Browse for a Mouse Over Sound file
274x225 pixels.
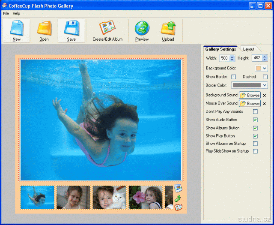coord(250,104)
